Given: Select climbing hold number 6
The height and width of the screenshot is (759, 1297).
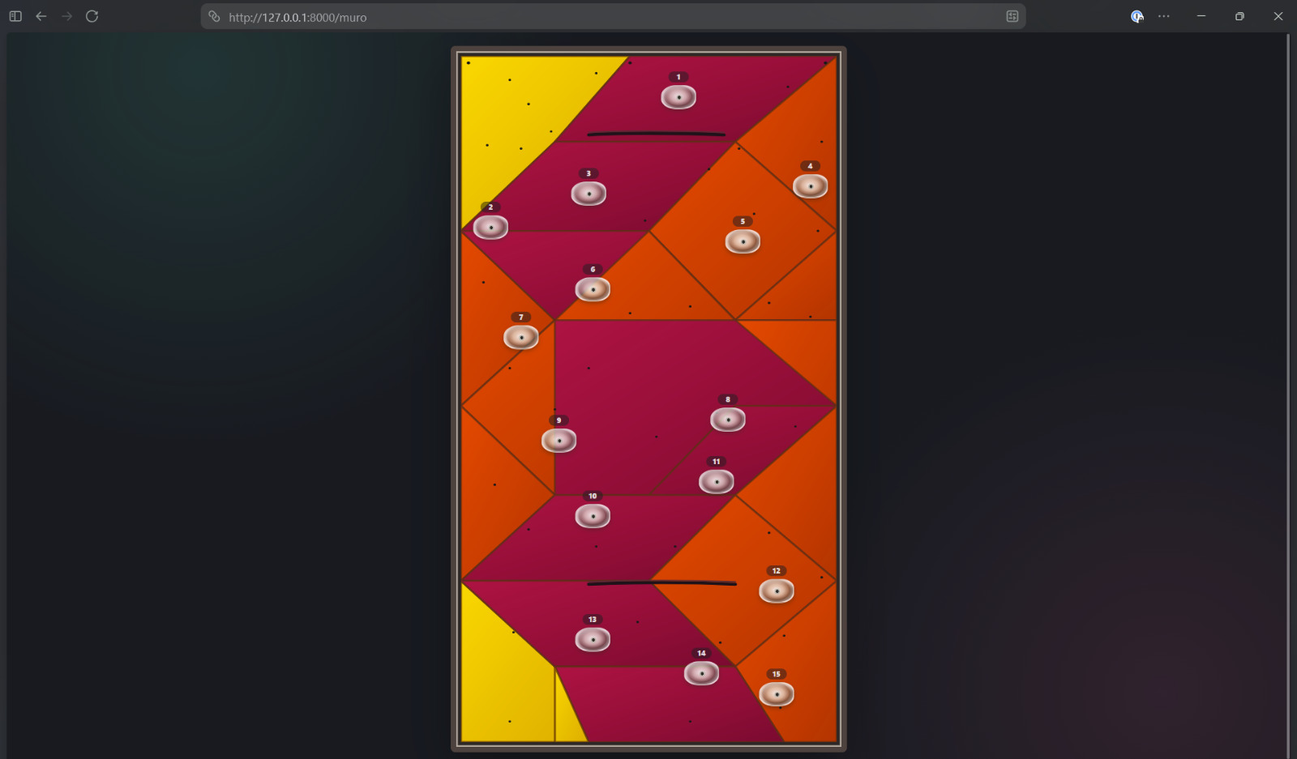Looking at the screenshot, I should click(x=593, y=289).
